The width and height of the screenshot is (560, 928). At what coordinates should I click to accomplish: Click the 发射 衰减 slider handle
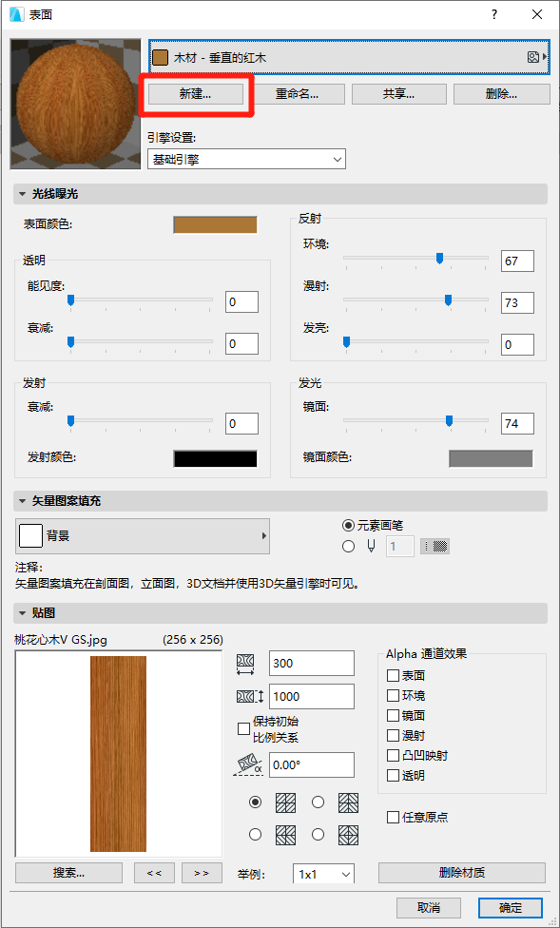point(71,421)
